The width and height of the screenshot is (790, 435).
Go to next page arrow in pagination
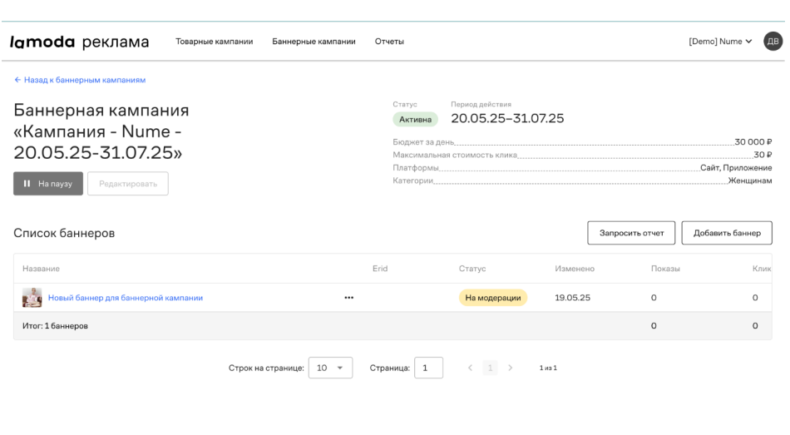pyautogui.click(x=510, y=368)
